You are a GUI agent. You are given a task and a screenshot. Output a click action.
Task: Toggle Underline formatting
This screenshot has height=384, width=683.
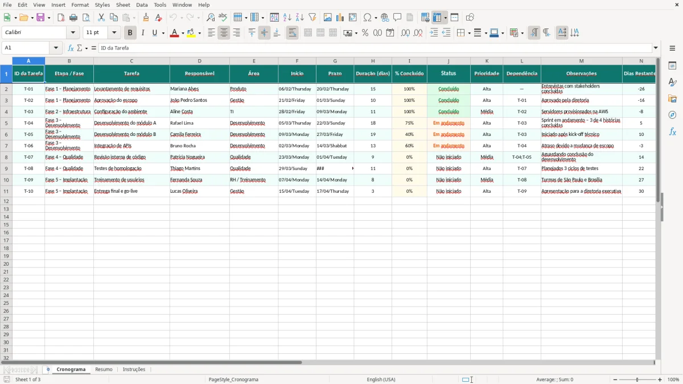(x=154, y=33)
